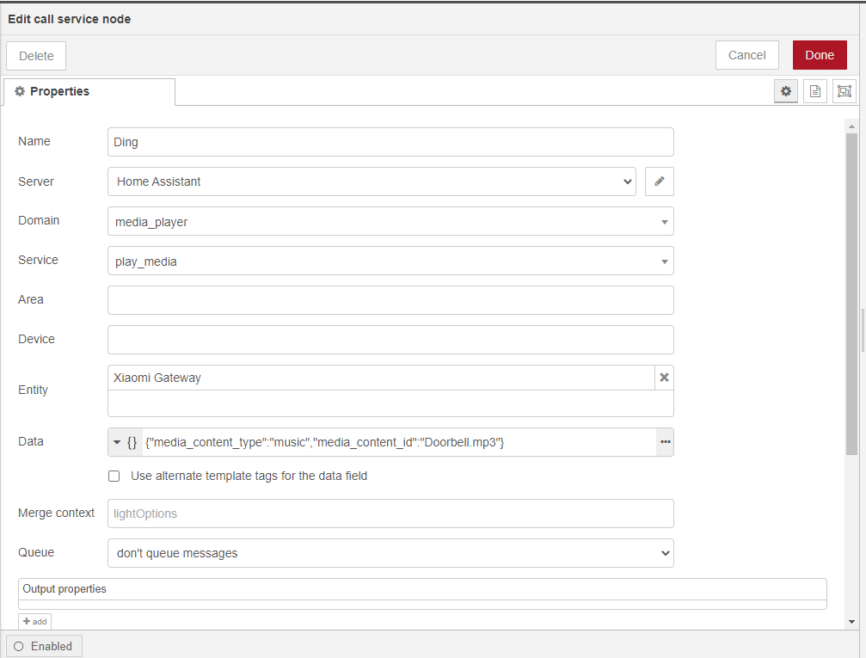Open the Server dropdown
The image size is (866, 658).
tap(372, 181)
